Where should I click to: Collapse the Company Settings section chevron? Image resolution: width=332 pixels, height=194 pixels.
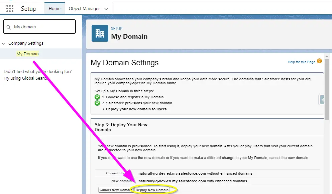pyautogui.click(x=4, y=43)
